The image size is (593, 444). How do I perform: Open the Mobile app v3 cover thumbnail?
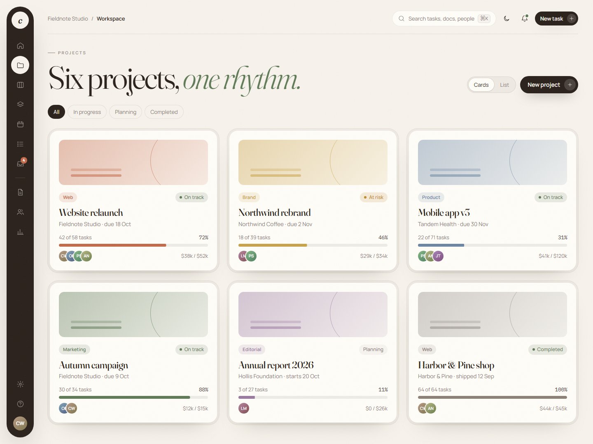coord(493,162)
